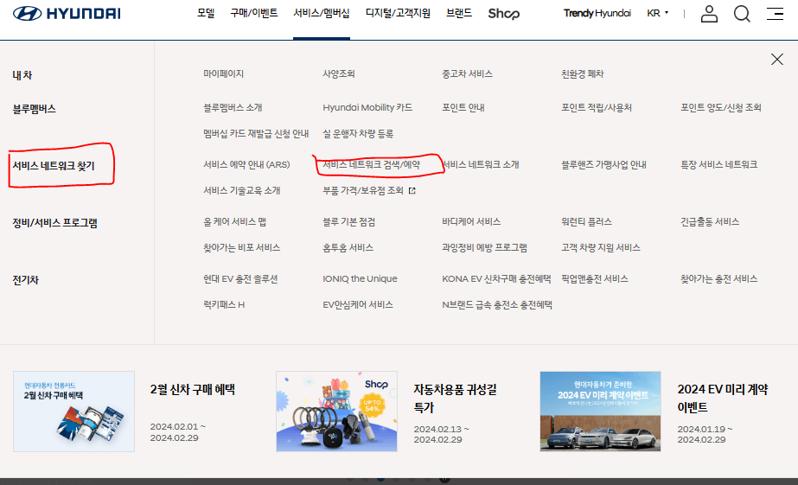Open Shop 자동차용품 promotion thumbnail

pyautogui.click(x=336, y=412)
